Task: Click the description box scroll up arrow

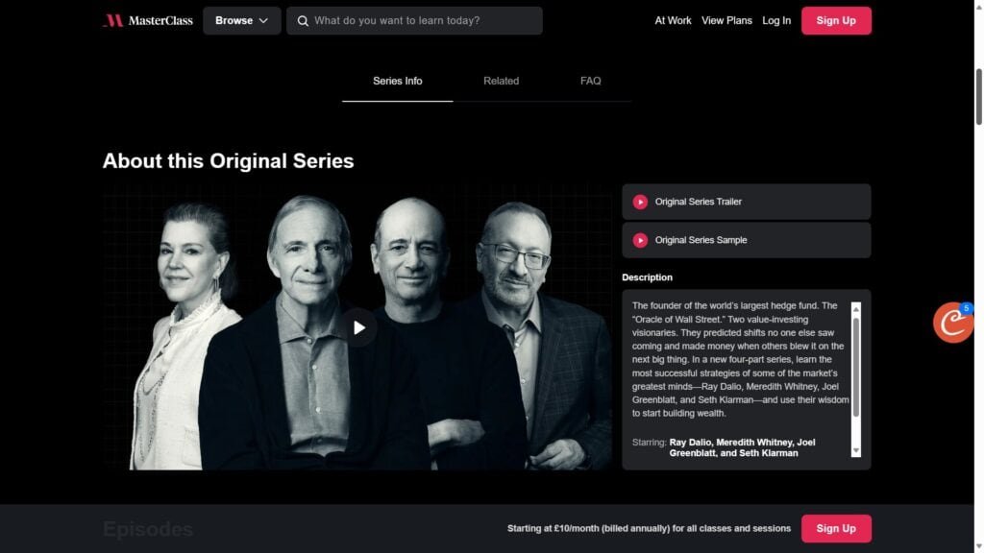Action: click(855, 309)
